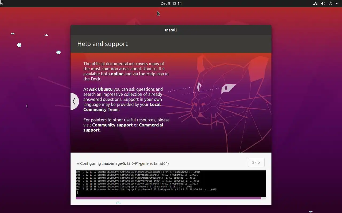The width and height of the screenshot is (342, 213).
Task: Open the power icon in top bar
Action: coord(330,3)
